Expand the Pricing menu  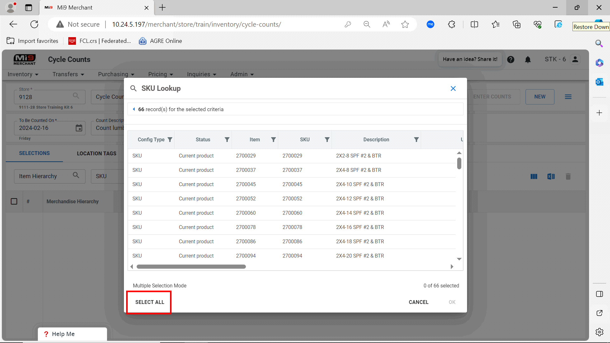pos(160,74)
